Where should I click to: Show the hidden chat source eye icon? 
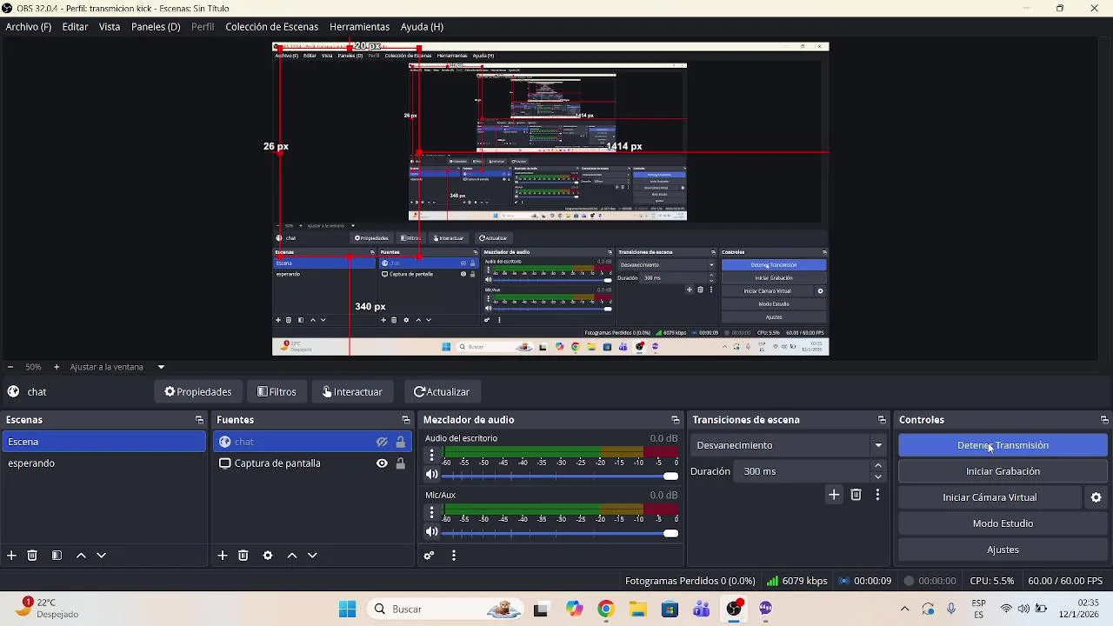tap(382, 442)
